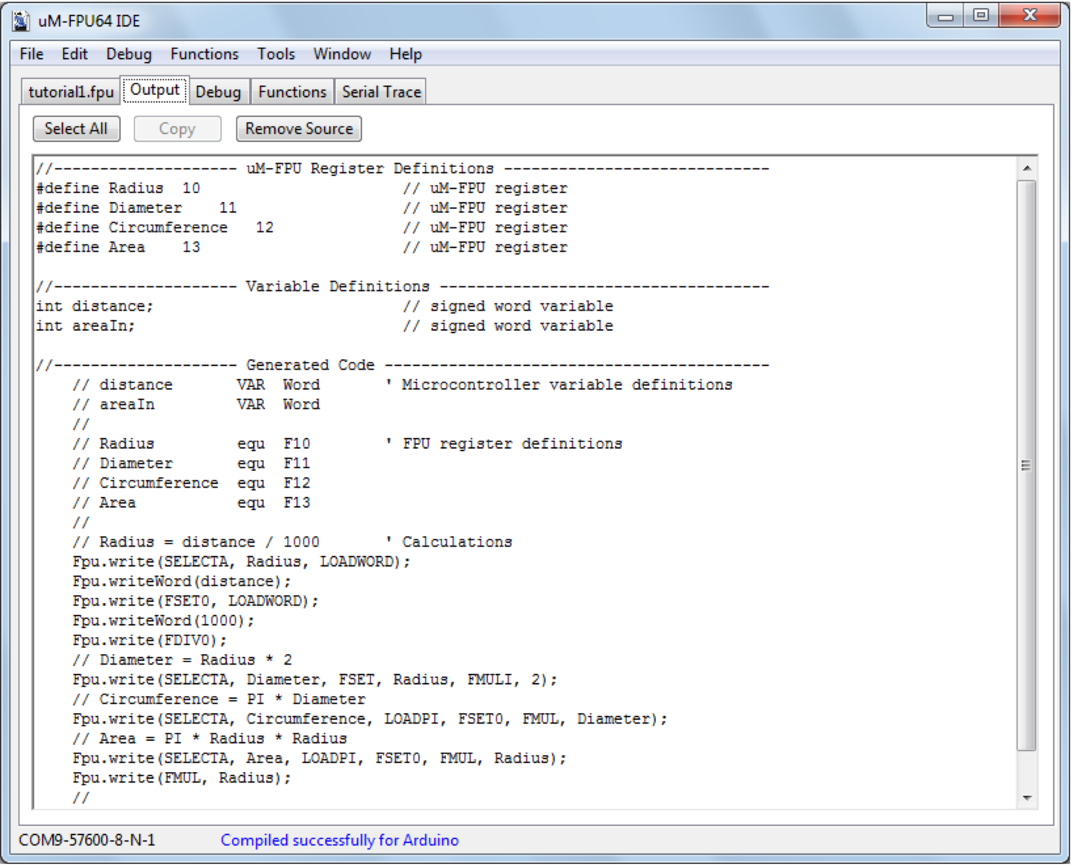The width and height of the screenshot is (1071, 865).
Task: Click the Remove Source button
Action: (x=299, y=128)
